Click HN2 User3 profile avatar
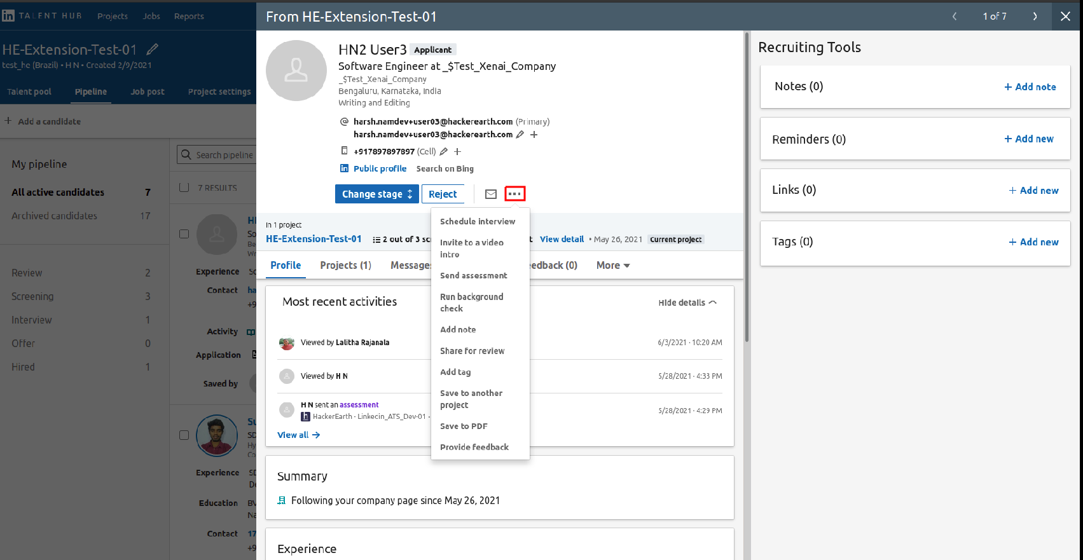 point(296,71)
